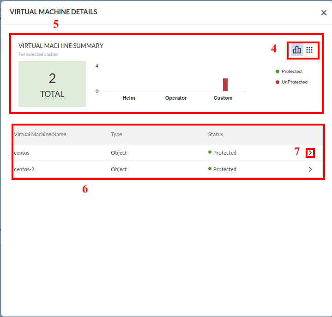Toggle the UnProtected legend item
The image size is (332, 317).
(x=294, y=82)
